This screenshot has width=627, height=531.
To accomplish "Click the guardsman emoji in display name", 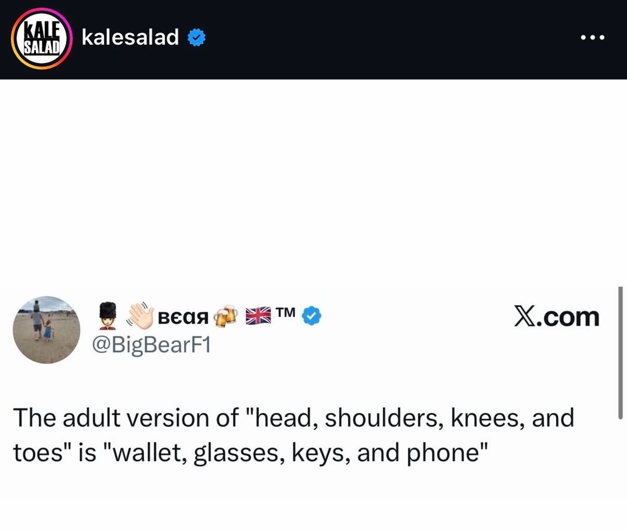I will (107, 315).
